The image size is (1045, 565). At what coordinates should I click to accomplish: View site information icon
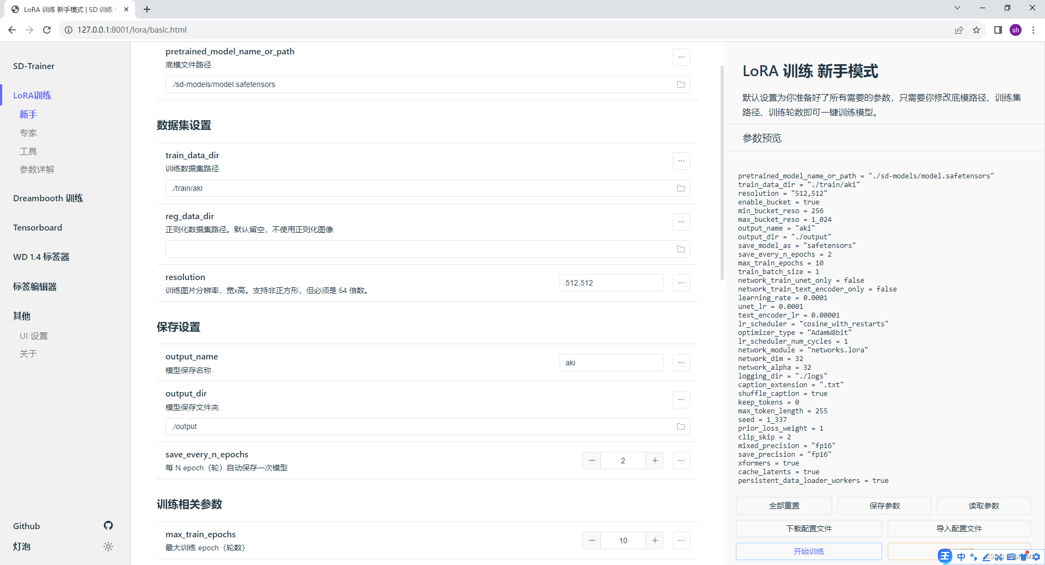coord(69,30)
